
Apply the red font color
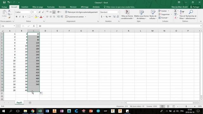pyautogui.click(x=41, y=17)
